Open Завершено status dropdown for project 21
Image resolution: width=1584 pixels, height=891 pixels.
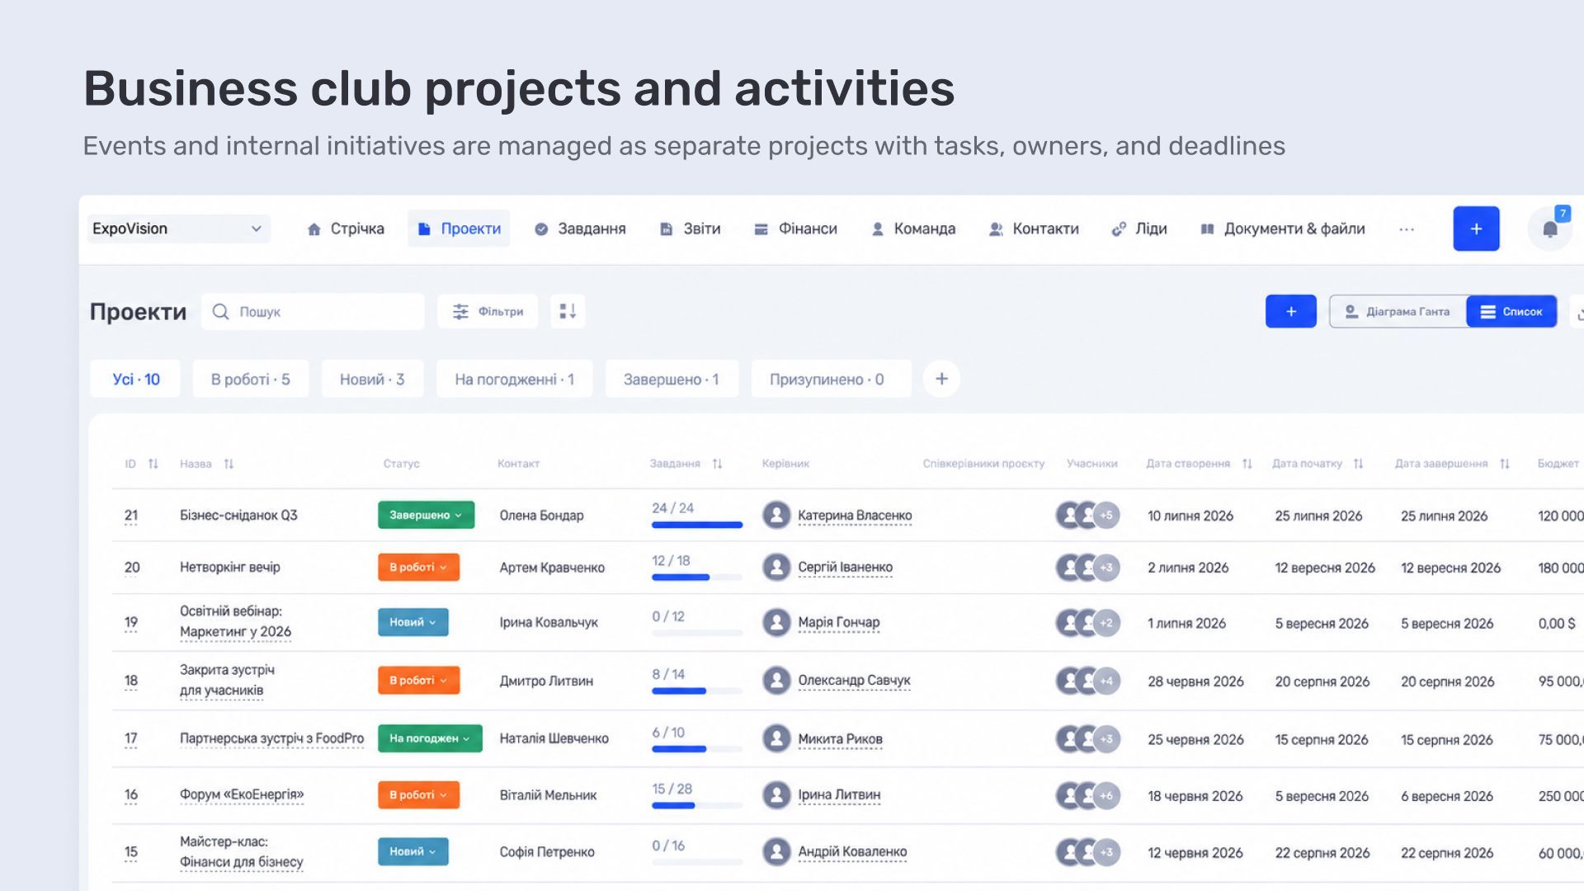click(426, 515)
